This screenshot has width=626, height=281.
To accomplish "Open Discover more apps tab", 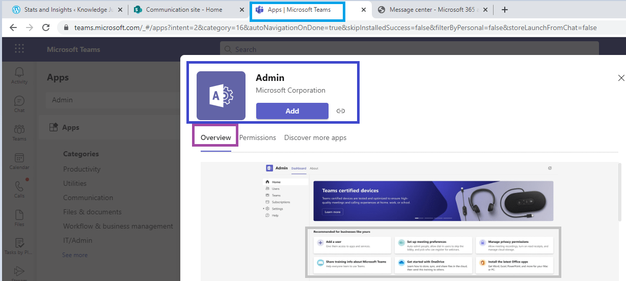I will (x=315, y=137).
